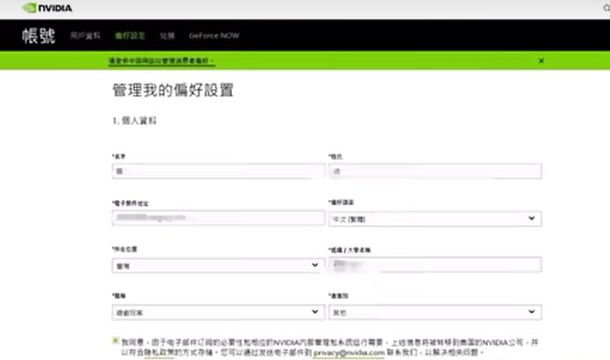Open the job role dropdown
Image resolution: width=610 pixels, height=360 pixels.
click(218, 312)
